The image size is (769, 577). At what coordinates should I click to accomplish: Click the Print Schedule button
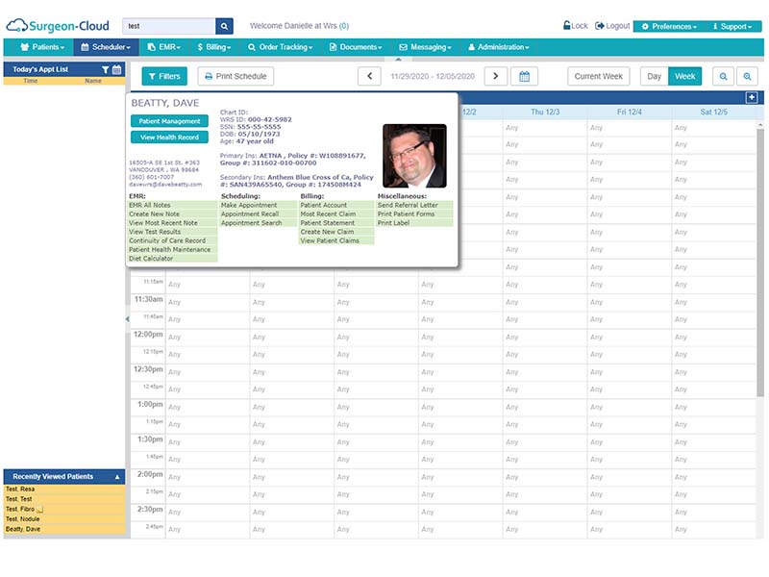click(x=236, y=76)
